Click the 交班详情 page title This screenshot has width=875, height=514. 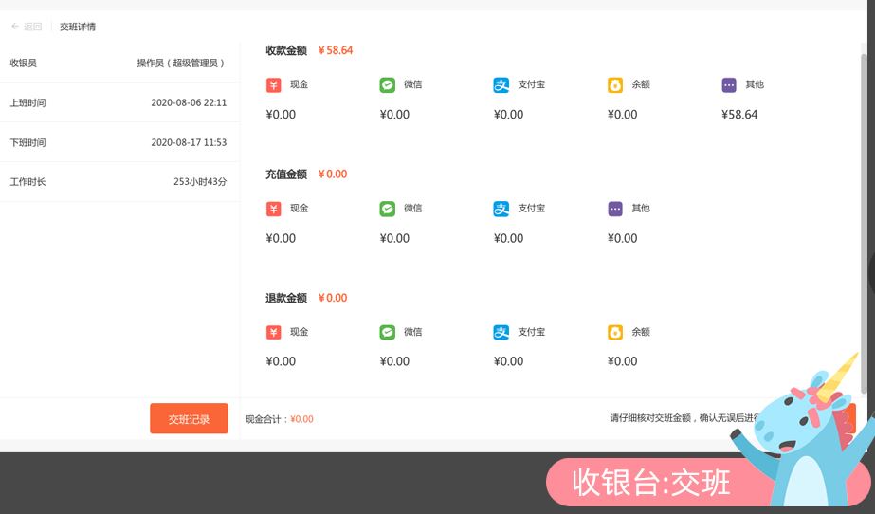click(x=78, y=27)
